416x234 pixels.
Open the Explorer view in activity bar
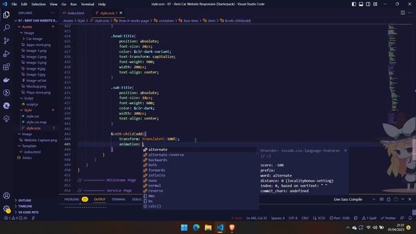[x=6, y=14]
